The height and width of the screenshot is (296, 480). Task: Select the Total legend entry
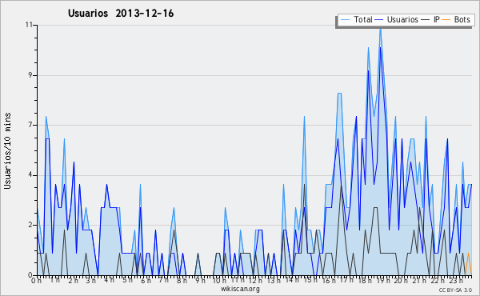[x=356, y=19]
